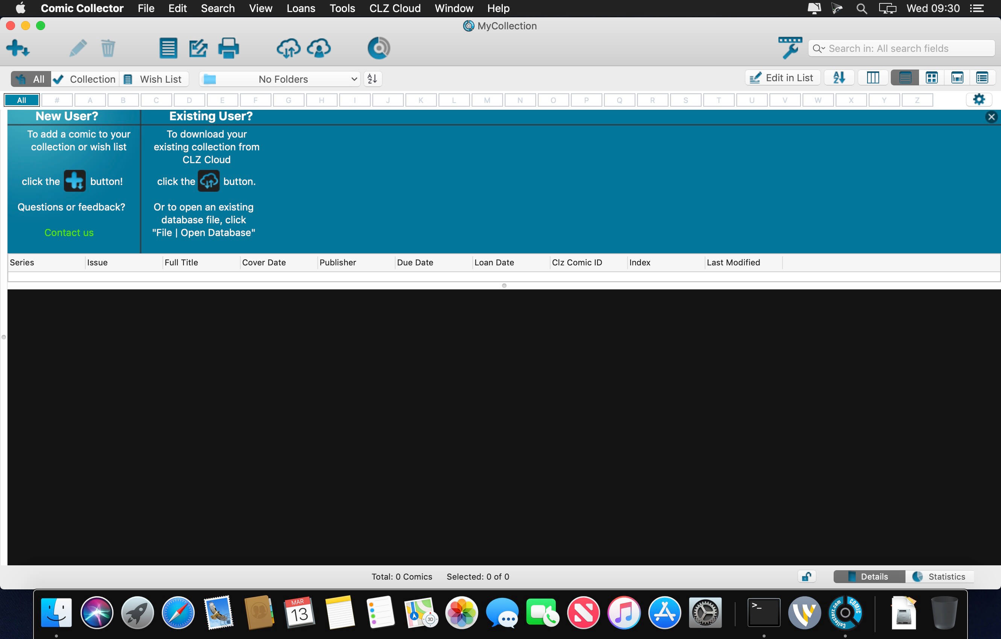Click the printer icon in toolbar

coord(228,48)
